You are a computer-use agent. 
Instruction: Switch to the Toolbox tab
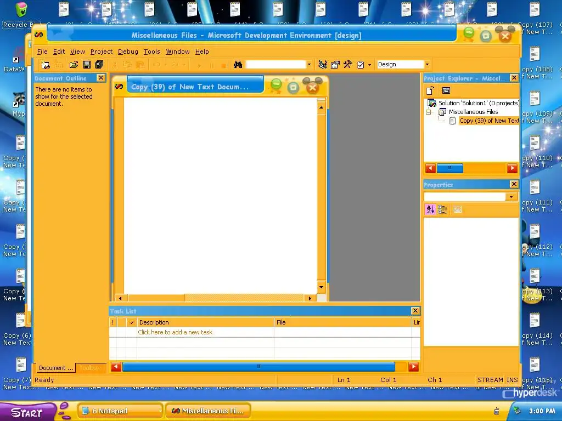click(x=91, y=368)
